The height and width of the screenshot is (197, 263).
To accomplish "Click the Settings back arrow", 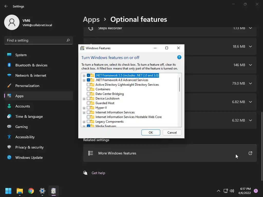I will coord(6,6).
